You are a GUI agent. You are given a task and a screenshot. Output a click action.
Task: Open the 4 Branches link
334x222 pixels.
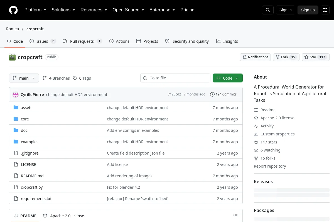point(56,78)
